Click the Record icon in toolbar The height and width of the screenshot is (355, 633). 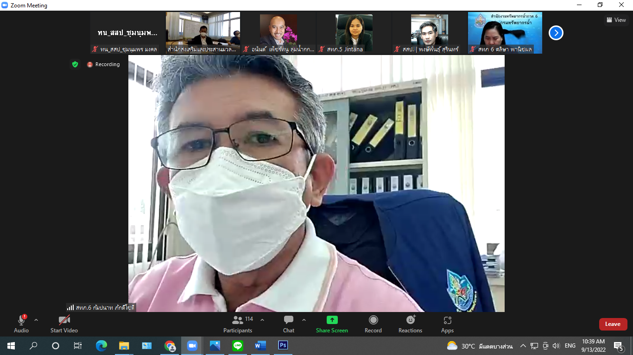373,320
